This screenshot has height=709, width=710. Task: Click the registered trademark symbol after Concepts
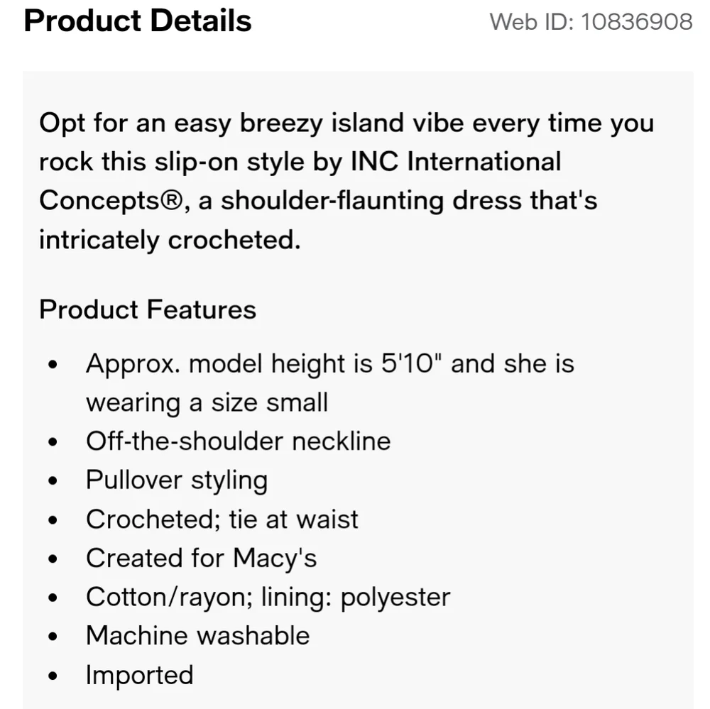(174, 201)
